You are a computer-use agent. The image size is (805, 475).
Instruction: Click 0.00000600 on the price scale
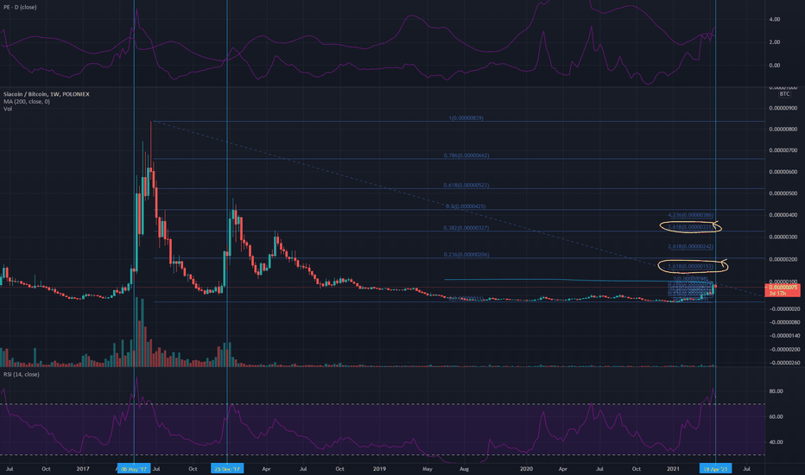783,172
